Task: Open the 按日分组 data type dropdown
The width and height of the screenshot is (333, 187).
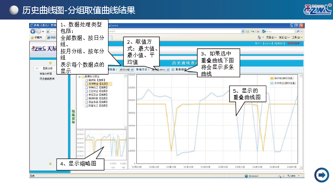Action: point(126,70)
